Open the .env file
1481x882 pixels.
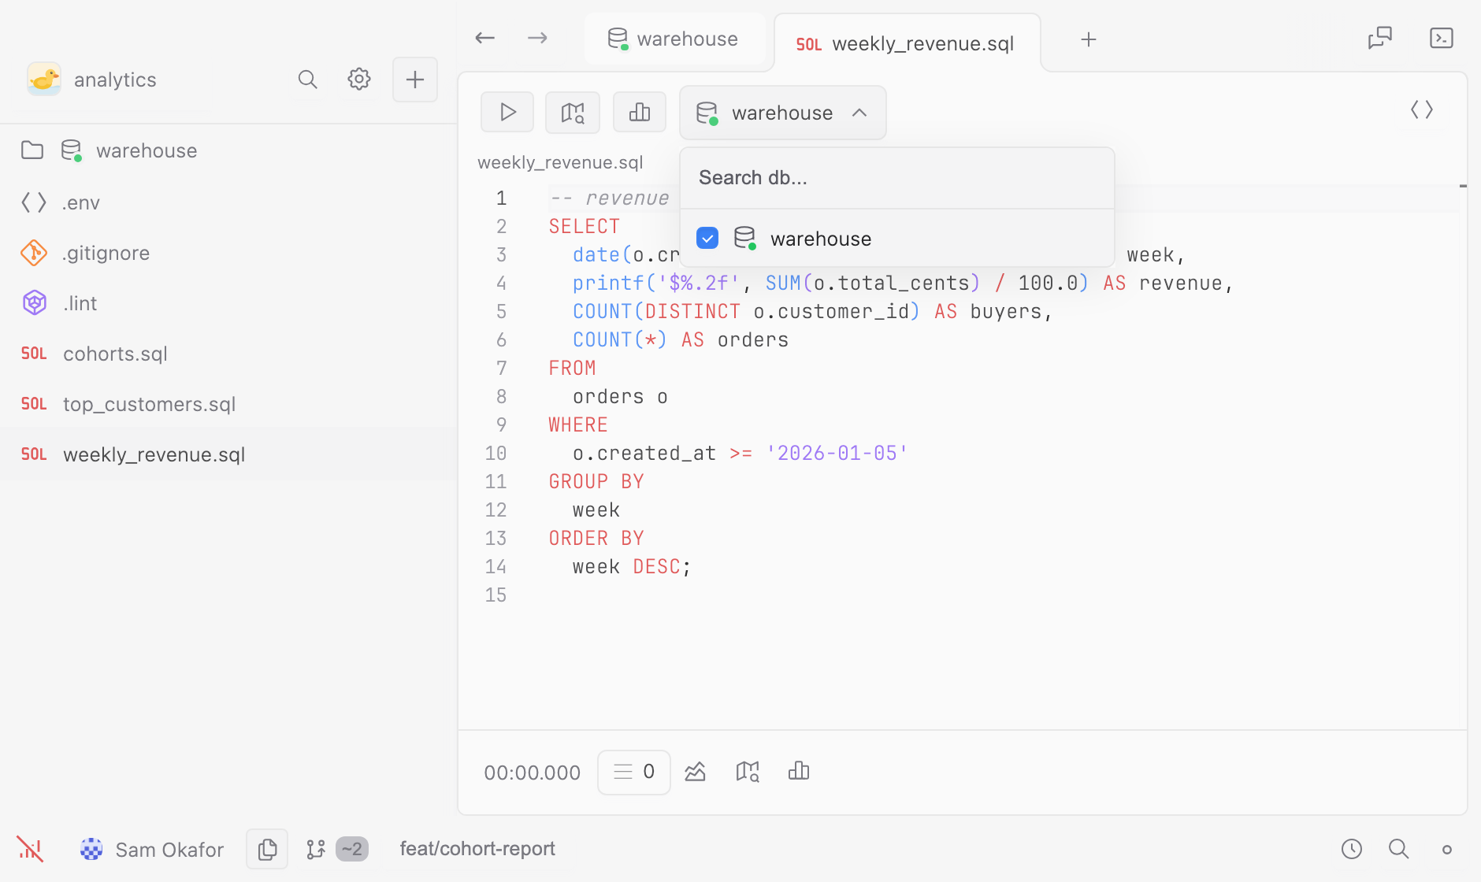click(x=228, y=202)
